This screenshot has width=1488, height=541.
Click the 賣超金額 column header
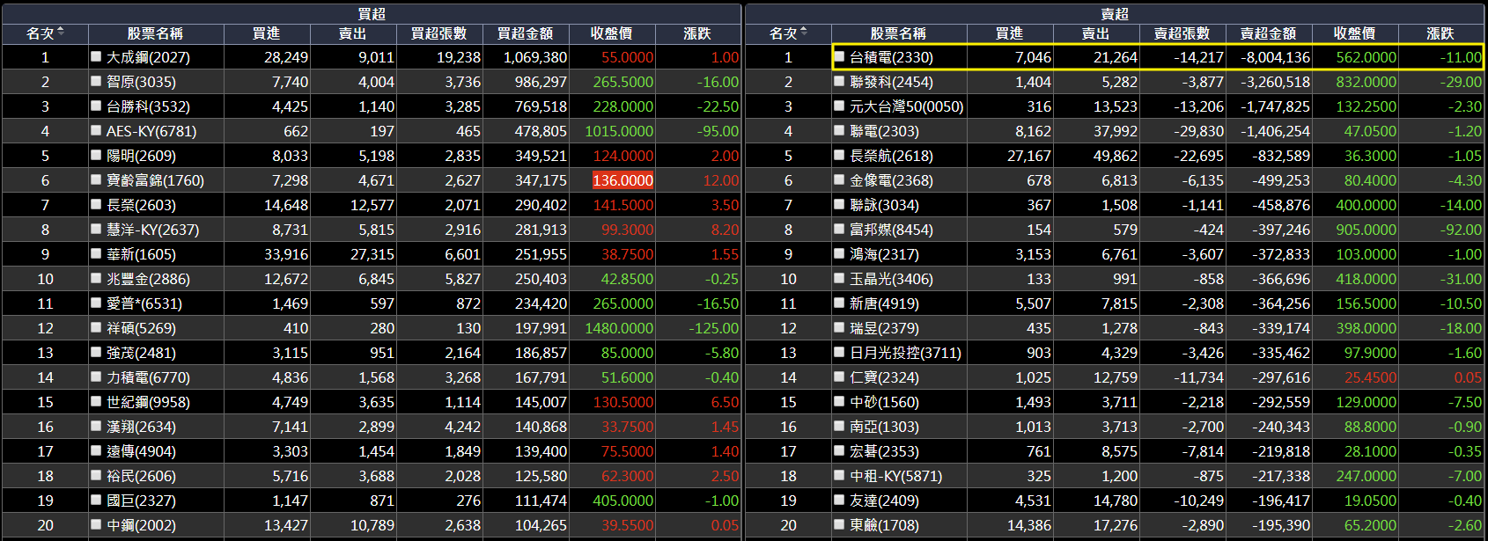click(x=1269, y=33)
